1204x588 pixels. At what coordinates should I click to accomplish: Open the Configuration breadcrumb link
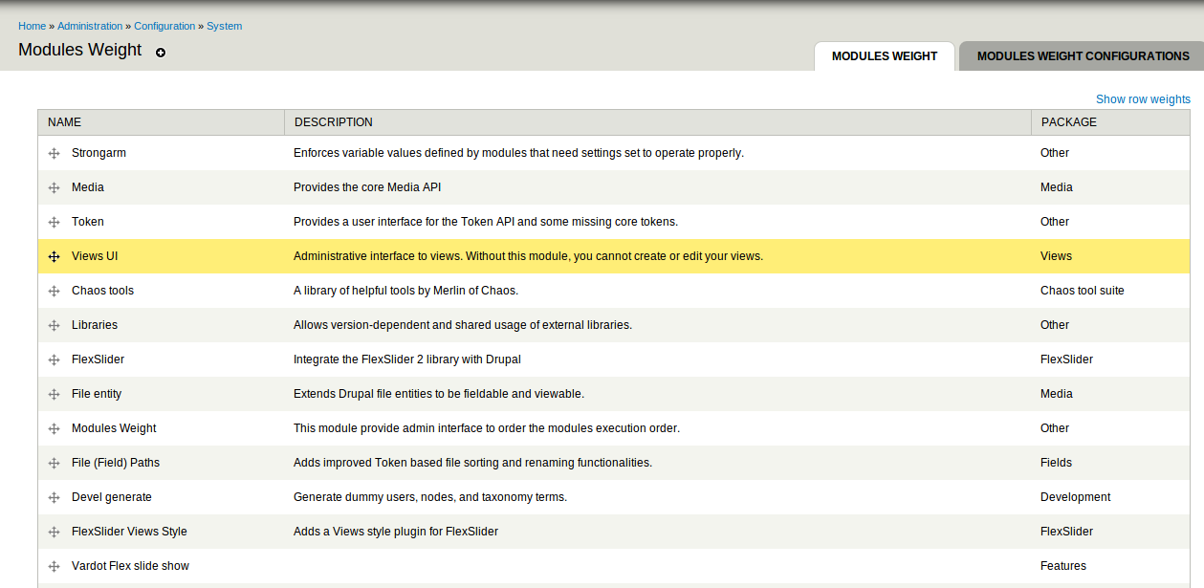pos(164,26)
